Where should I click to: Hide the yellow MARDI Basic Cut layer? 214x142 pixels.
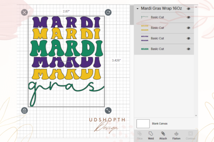(x=189, y=28)
